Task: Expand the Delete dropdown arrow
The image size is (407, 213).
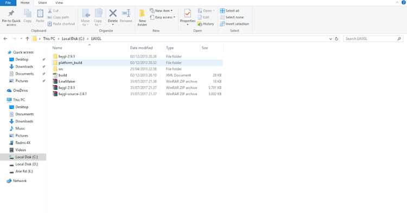Action: click(113, 25)
